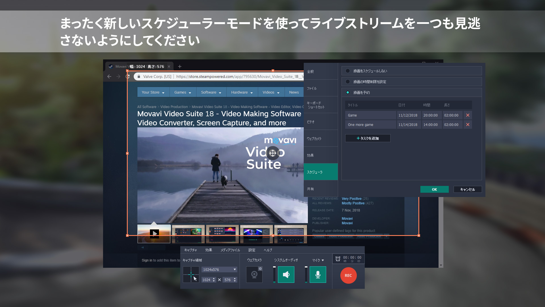Open the ヘルプ menu

pos(268,250)
